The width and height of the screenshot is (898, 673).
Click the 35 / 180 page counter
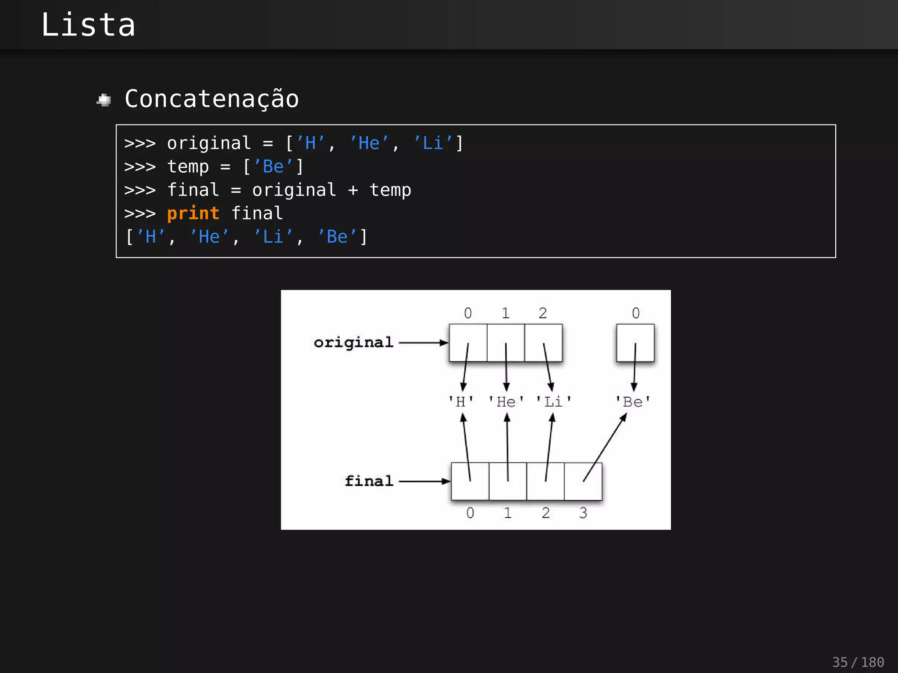point(858,662)
